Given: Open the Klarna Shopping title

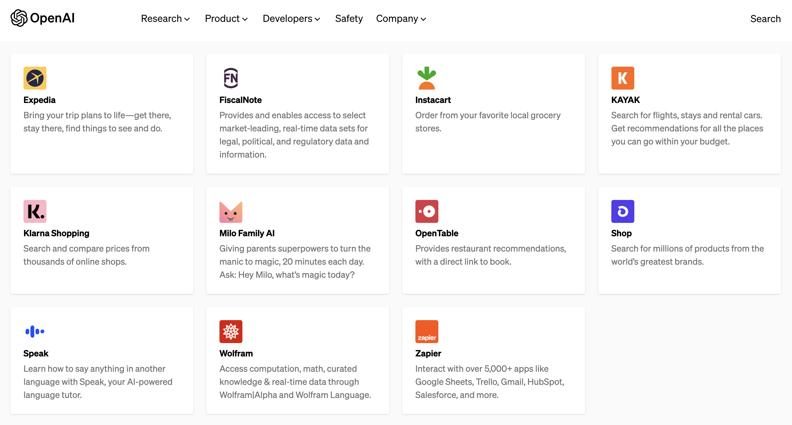Looking at the screenshot, I should (x=56, y=233).
